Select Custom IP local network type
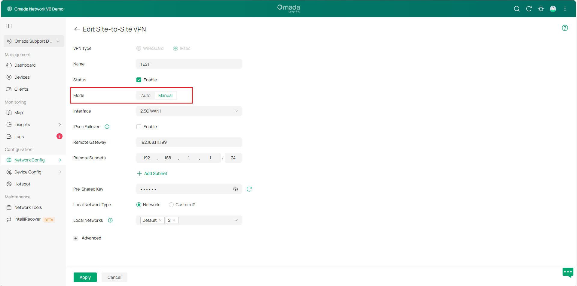 [x=171, y=204]
